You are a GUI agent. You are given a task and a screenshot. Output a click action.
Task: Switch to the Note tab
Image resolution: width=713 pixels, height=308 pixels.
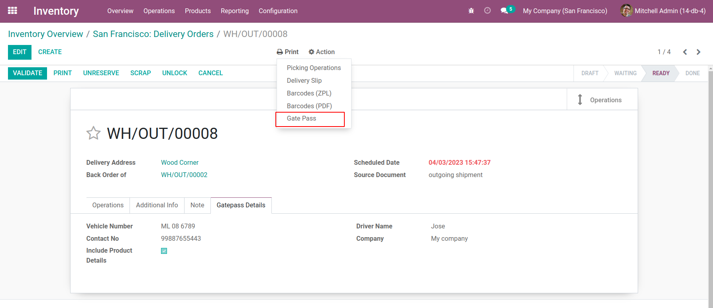tap(197, 205)
